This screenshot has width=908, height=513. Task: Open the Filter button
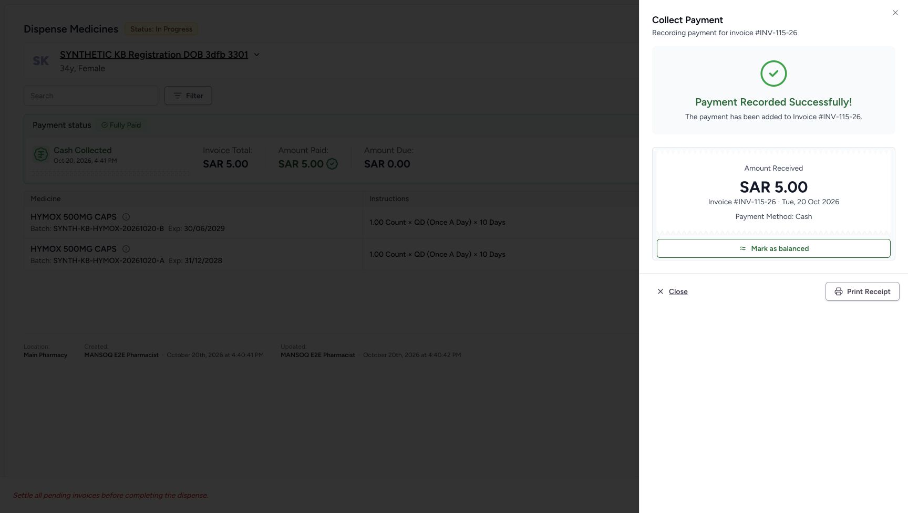(x=188, y=96)
